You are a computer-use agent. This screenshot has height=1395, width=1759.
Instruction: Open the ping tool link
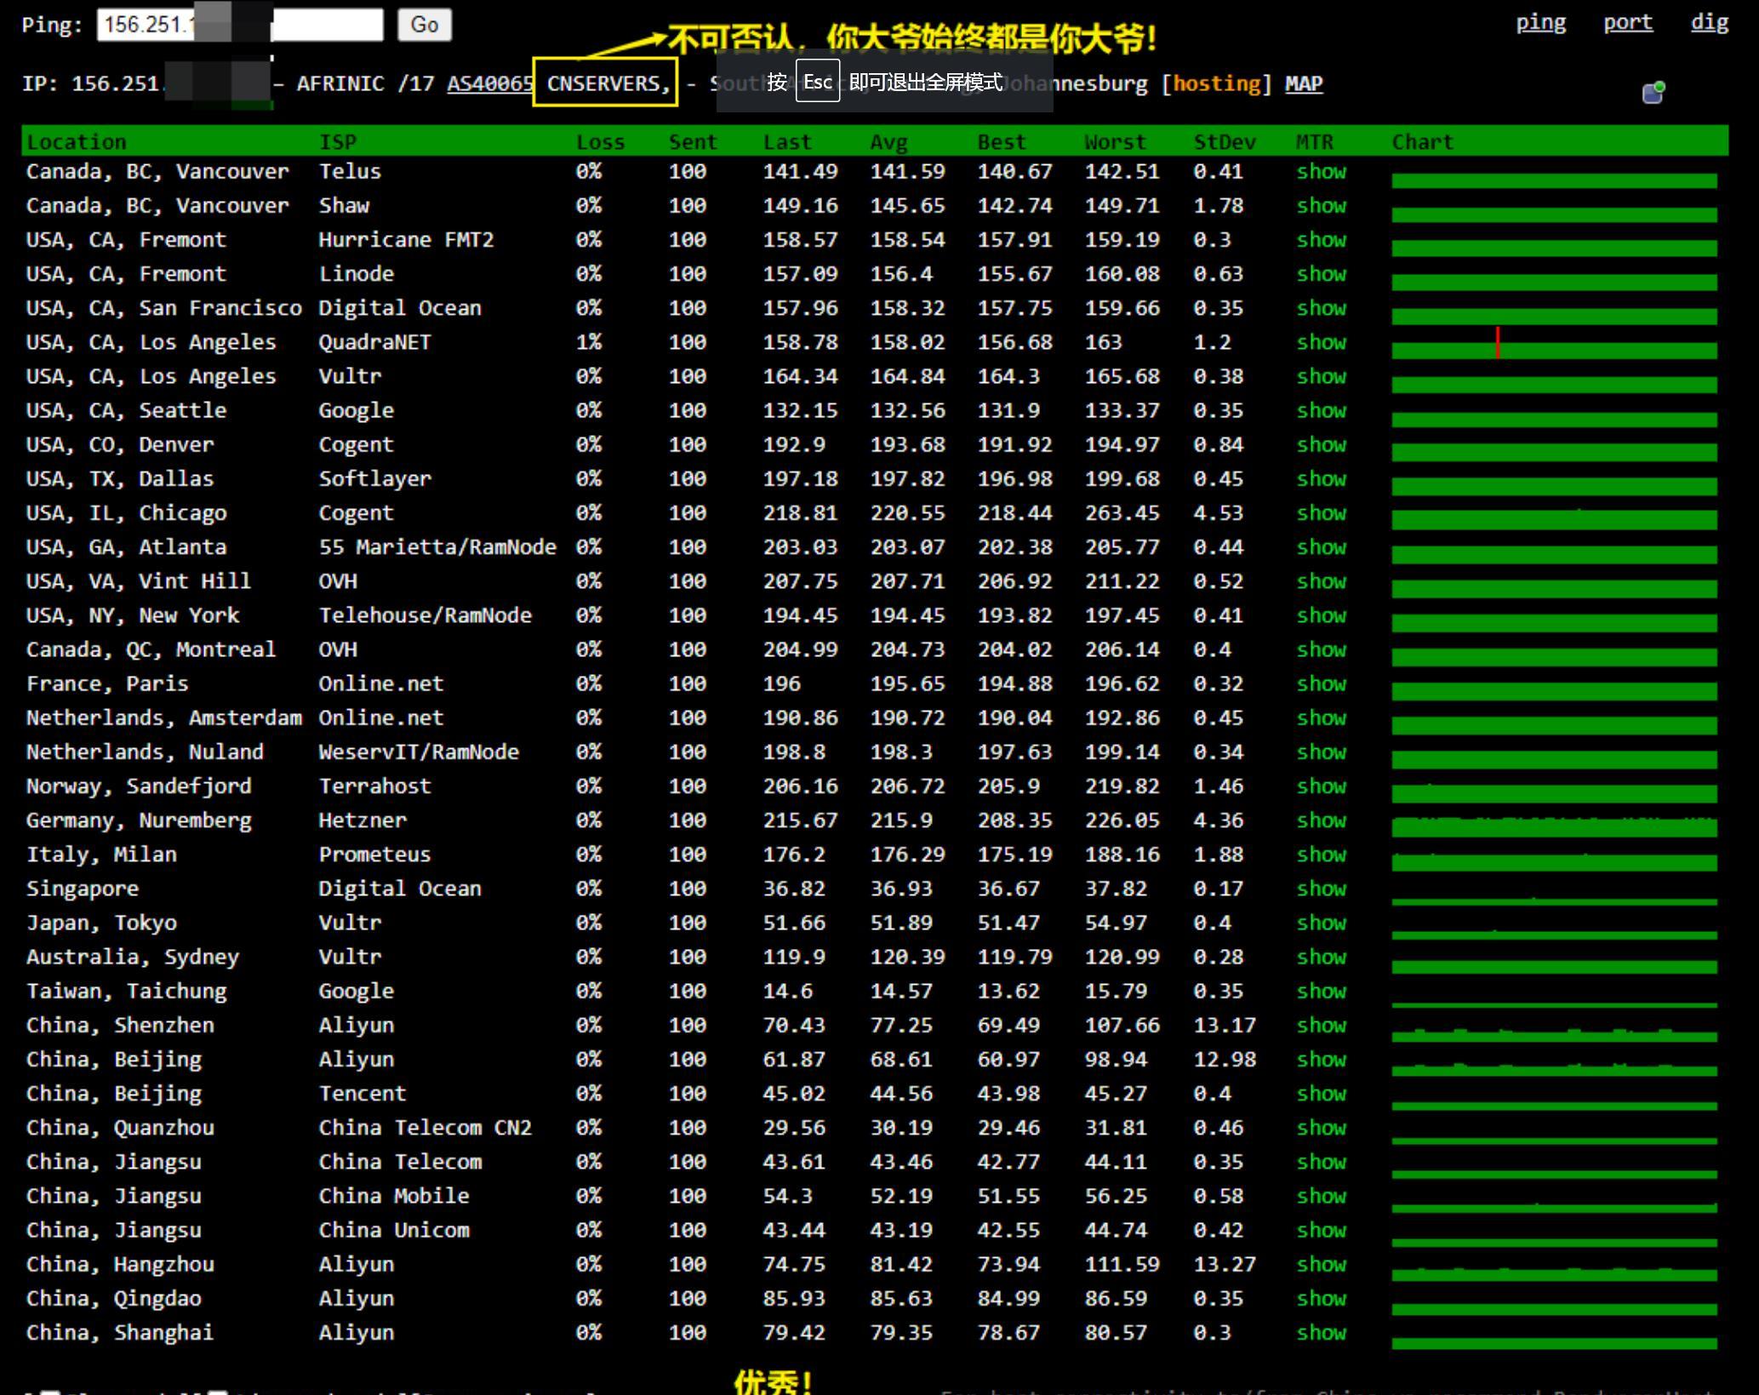1540,23
